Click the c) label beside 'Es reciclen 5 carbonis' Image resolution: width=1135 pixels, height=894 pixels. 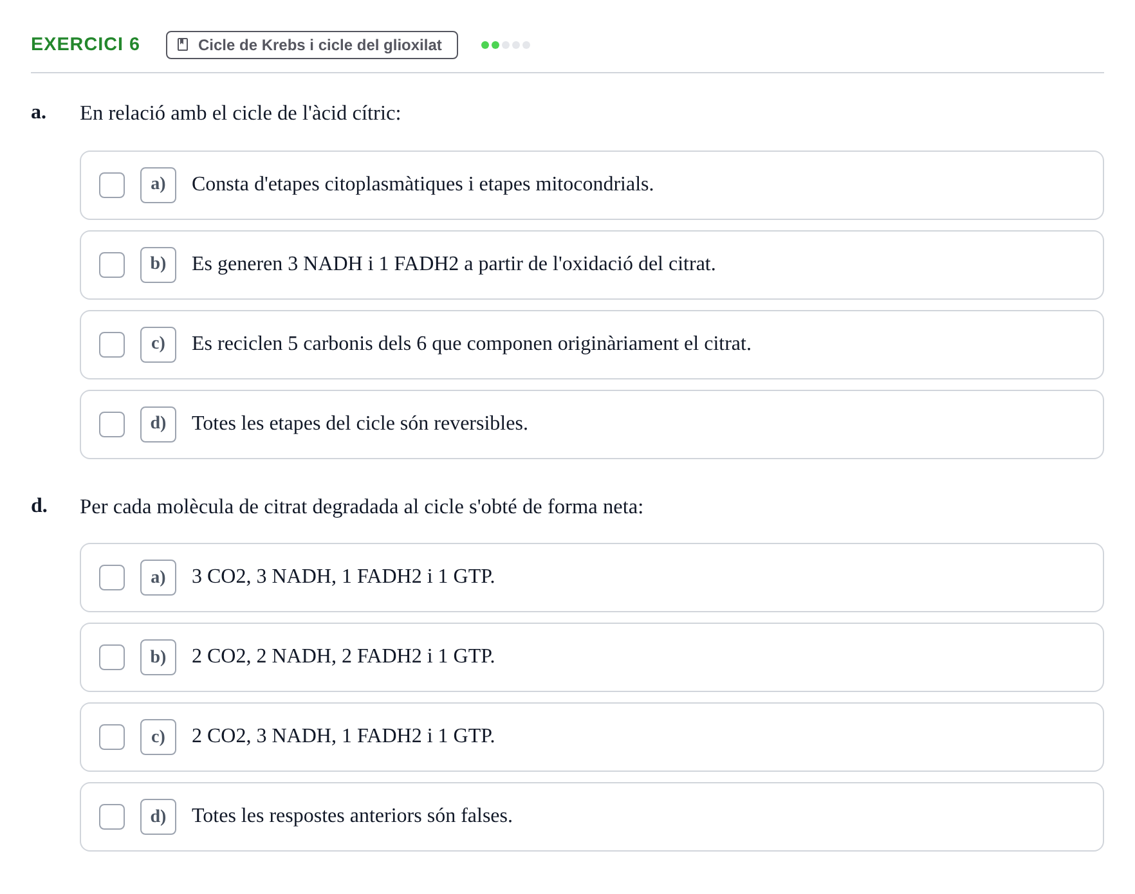(158, 345)
